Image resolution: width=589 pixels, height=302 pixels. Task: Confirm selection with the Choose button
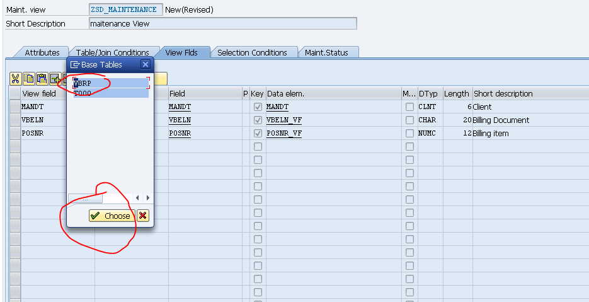(x=112, y=216)
